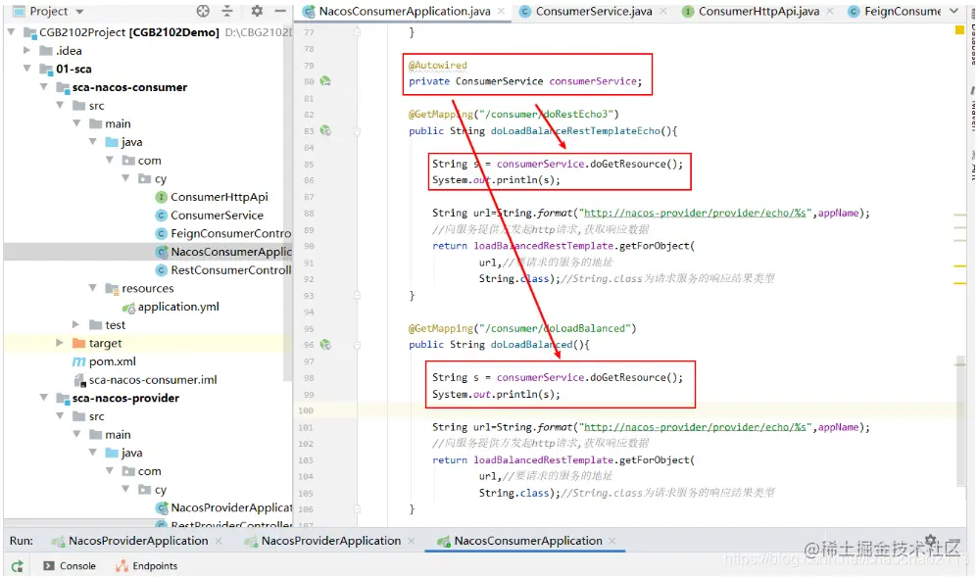The height and width of the screenshot is (577, 979).
Task: Toggle fold marker at line 96
Action: (x=357, y=345)
